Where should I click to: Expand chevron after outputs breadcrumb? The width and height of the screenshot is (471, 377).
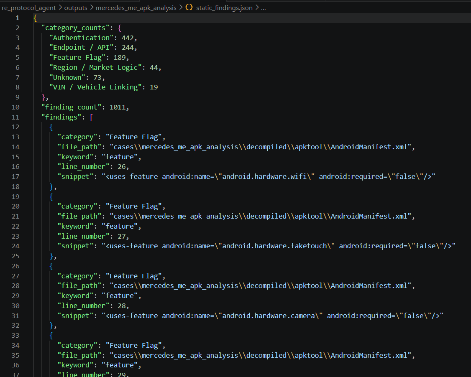(x=92, y=8)
